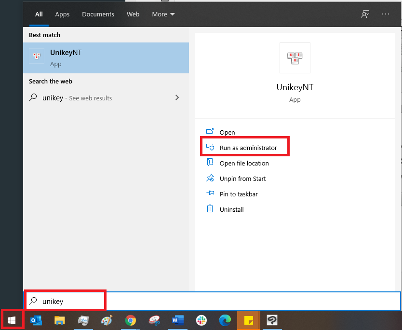This screenshot has width=402, height=330.
Task: Click the Windows Start button
Action: (x=12, y=320)
